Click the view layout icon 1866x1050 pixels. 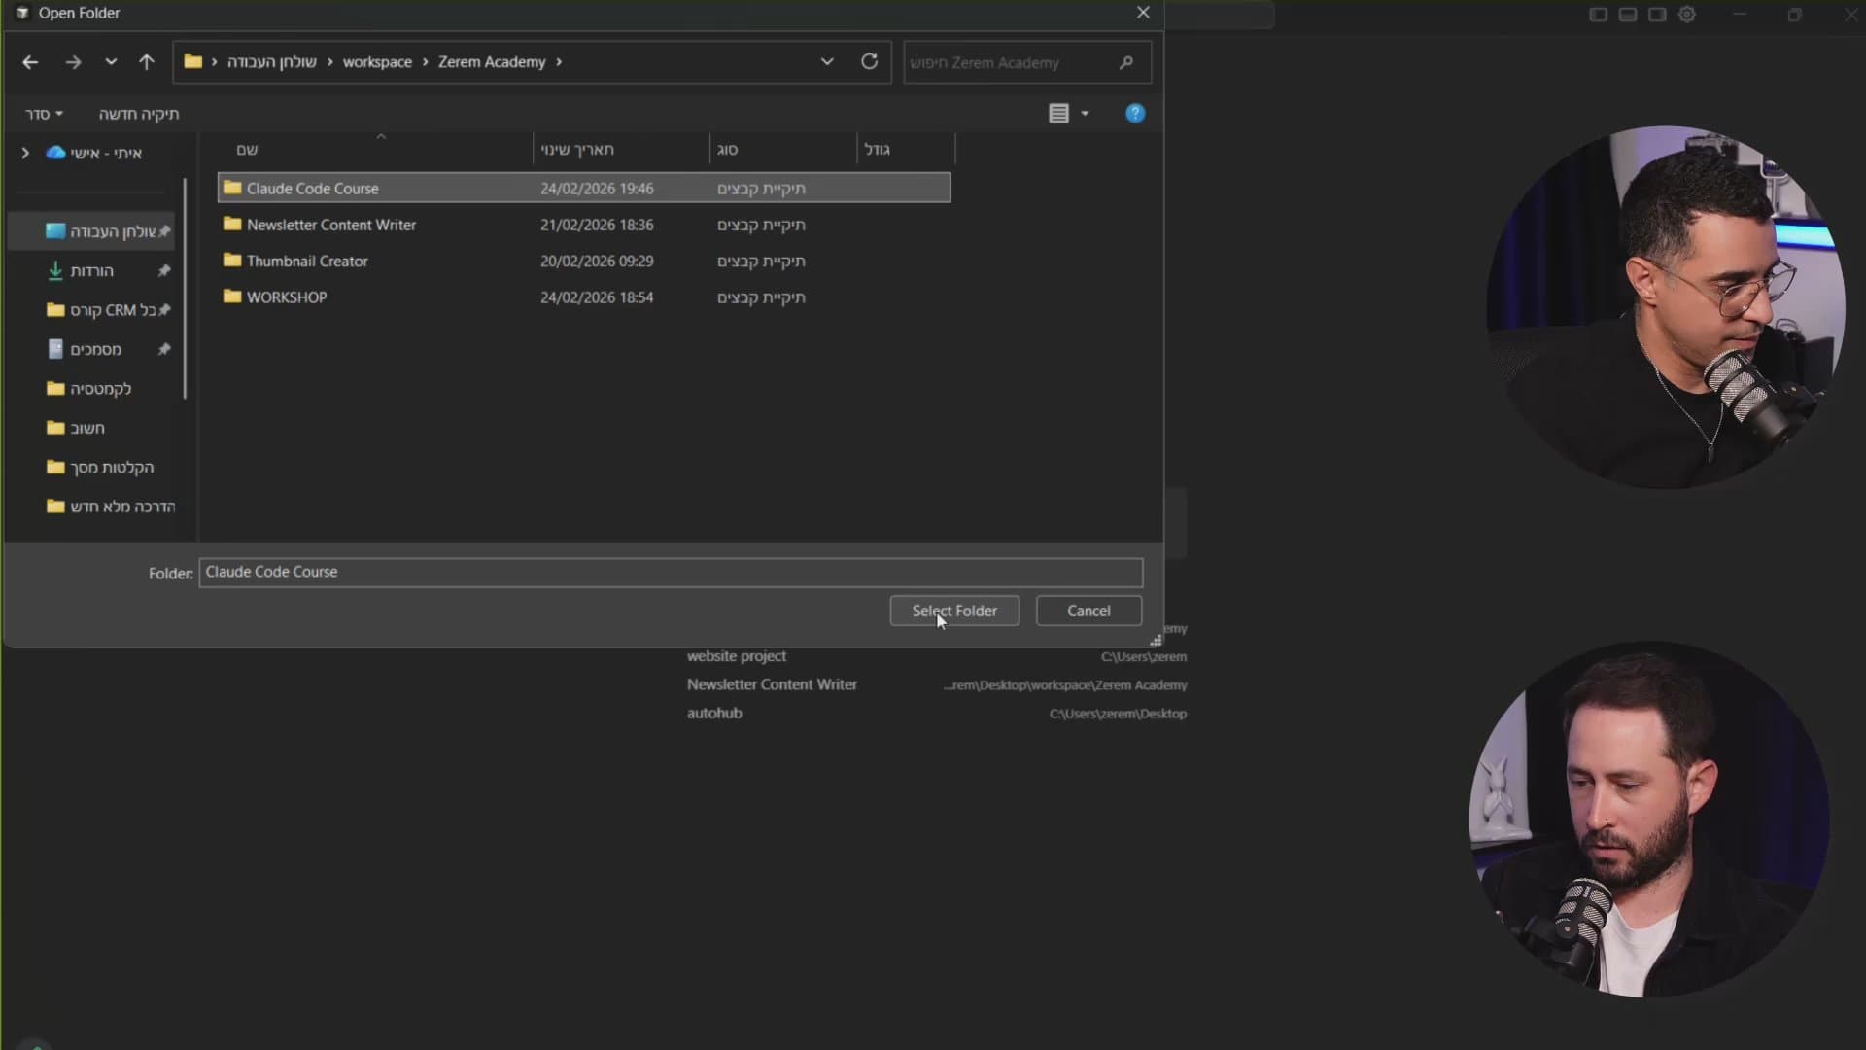click(1058, 114)
